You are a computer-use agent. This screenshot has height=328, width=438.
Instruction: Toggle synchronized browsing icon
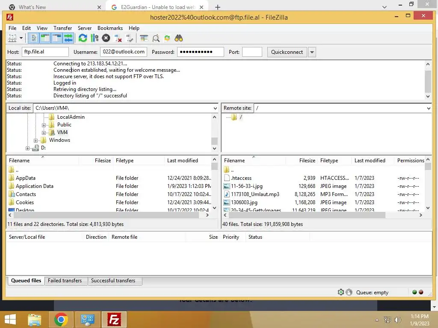click(x=167, y=38)
